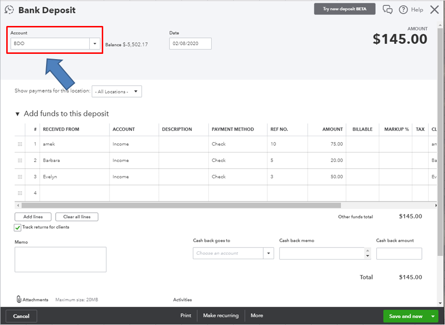The height and width of the screenshot is (325, 445).
Task: Click the RECEIVED FROM column header
Action: tap(61, 129)
